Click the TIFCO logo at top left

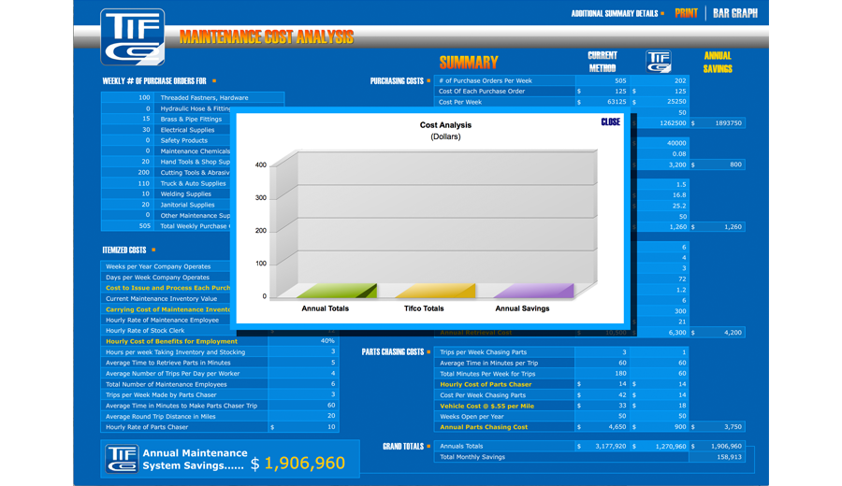coord(133,36)
